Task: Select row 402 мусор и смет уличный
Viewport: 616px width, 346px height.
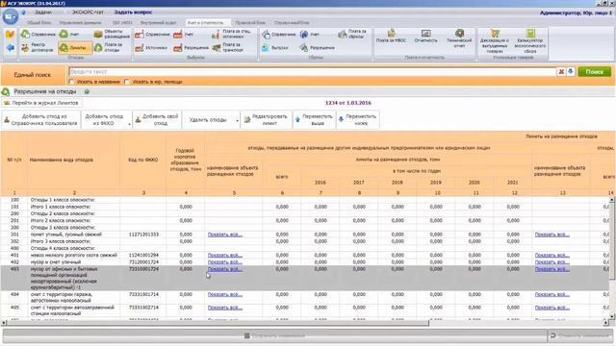Action: click(x=304, y=262)
